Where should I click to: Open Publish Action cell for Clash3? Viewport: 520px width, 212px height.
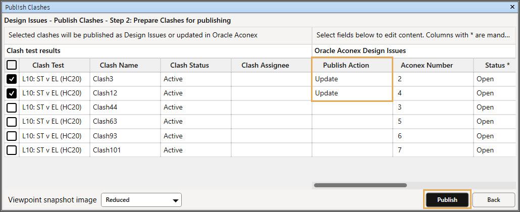352,79
